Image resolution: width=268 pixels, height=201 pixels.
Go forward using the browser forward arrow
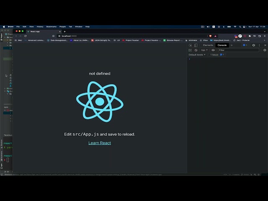21,36
